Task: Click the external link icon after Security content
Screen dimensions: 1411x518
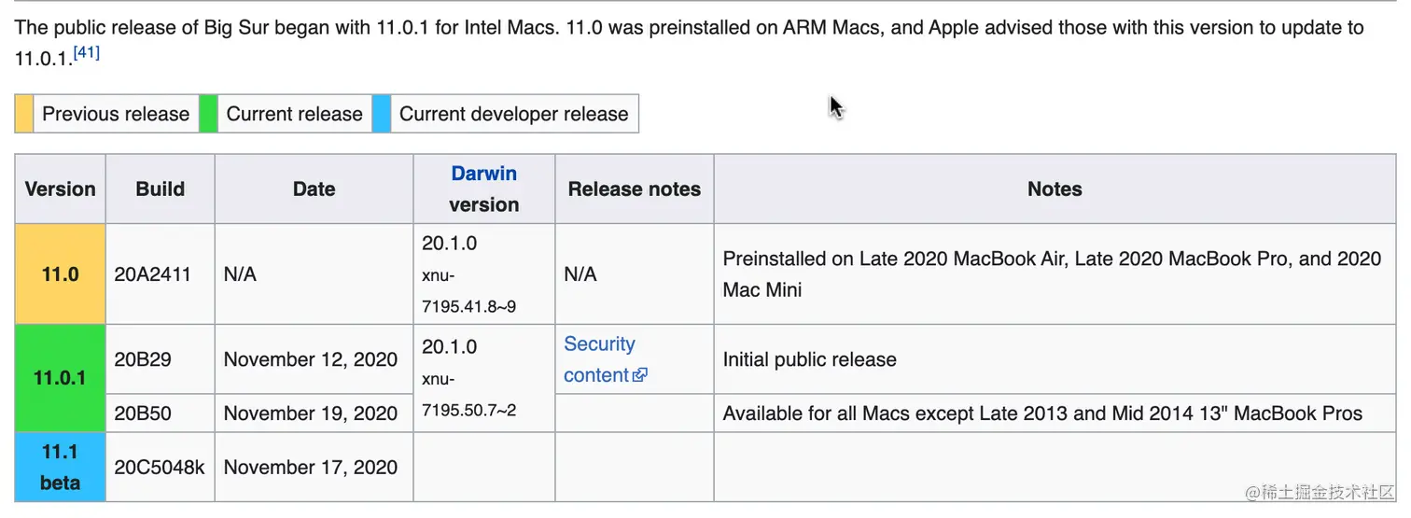Action: 640,375
